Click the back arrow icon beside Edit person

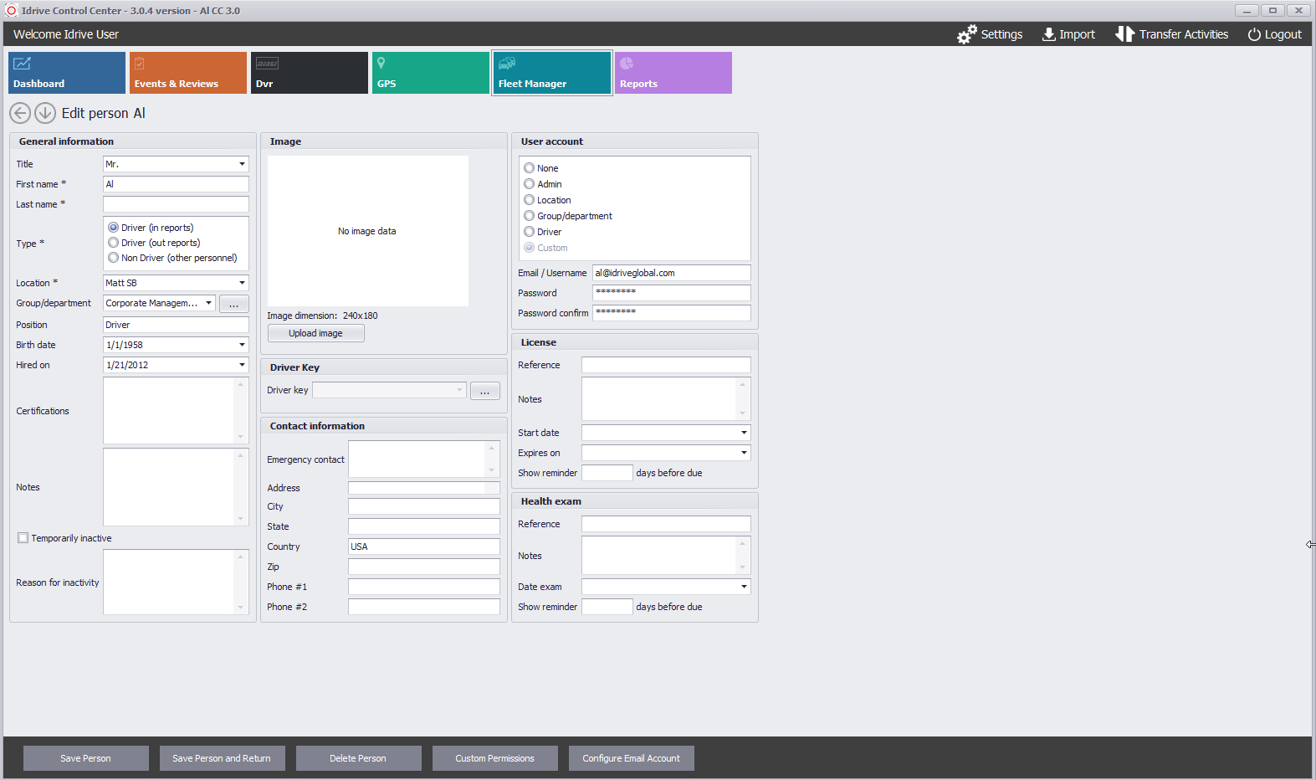[x=20, y=113]
